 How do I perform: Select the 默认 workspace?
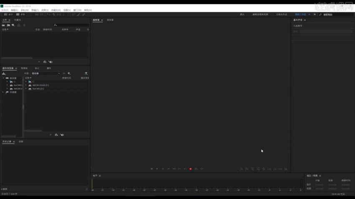click(x=242, y=14)
